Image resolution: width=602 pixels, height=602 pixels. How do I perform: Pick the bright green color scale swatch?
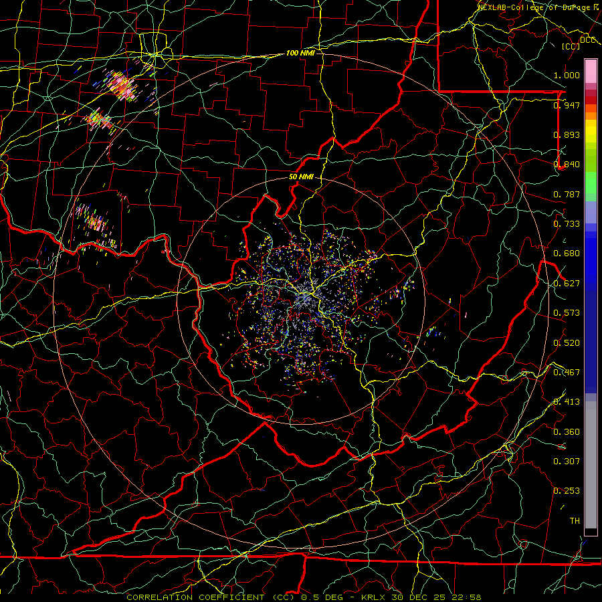click(x=591, y=183)
